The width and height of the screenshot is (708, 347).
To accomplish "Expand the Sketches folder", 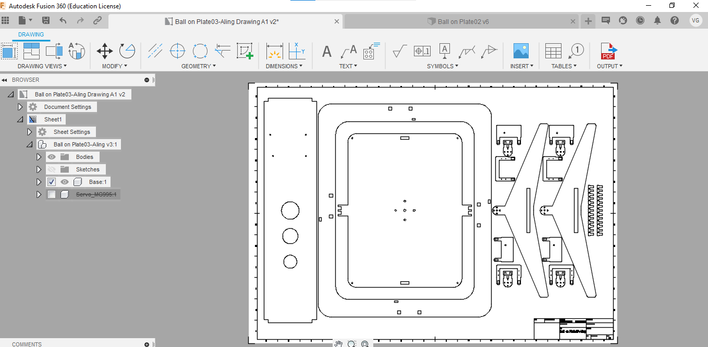I will [x=39, y=169].
